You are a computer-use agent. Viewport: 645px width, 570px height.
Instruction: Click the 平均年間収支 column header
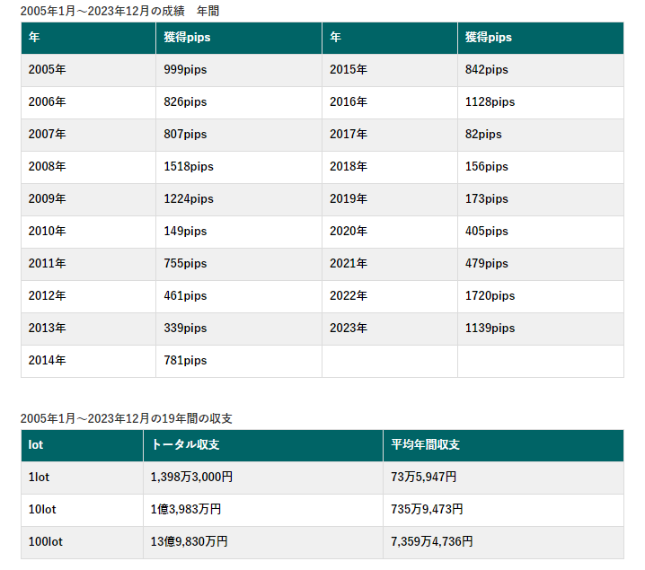426,445
